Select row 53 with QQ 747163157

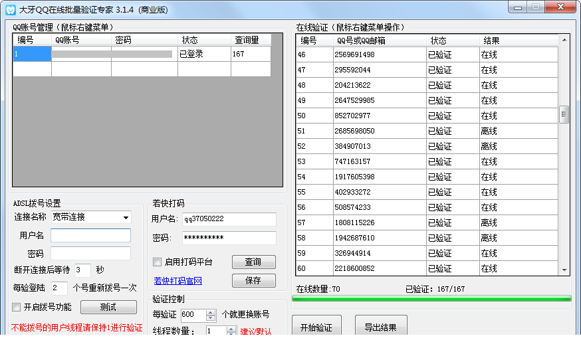427,161
